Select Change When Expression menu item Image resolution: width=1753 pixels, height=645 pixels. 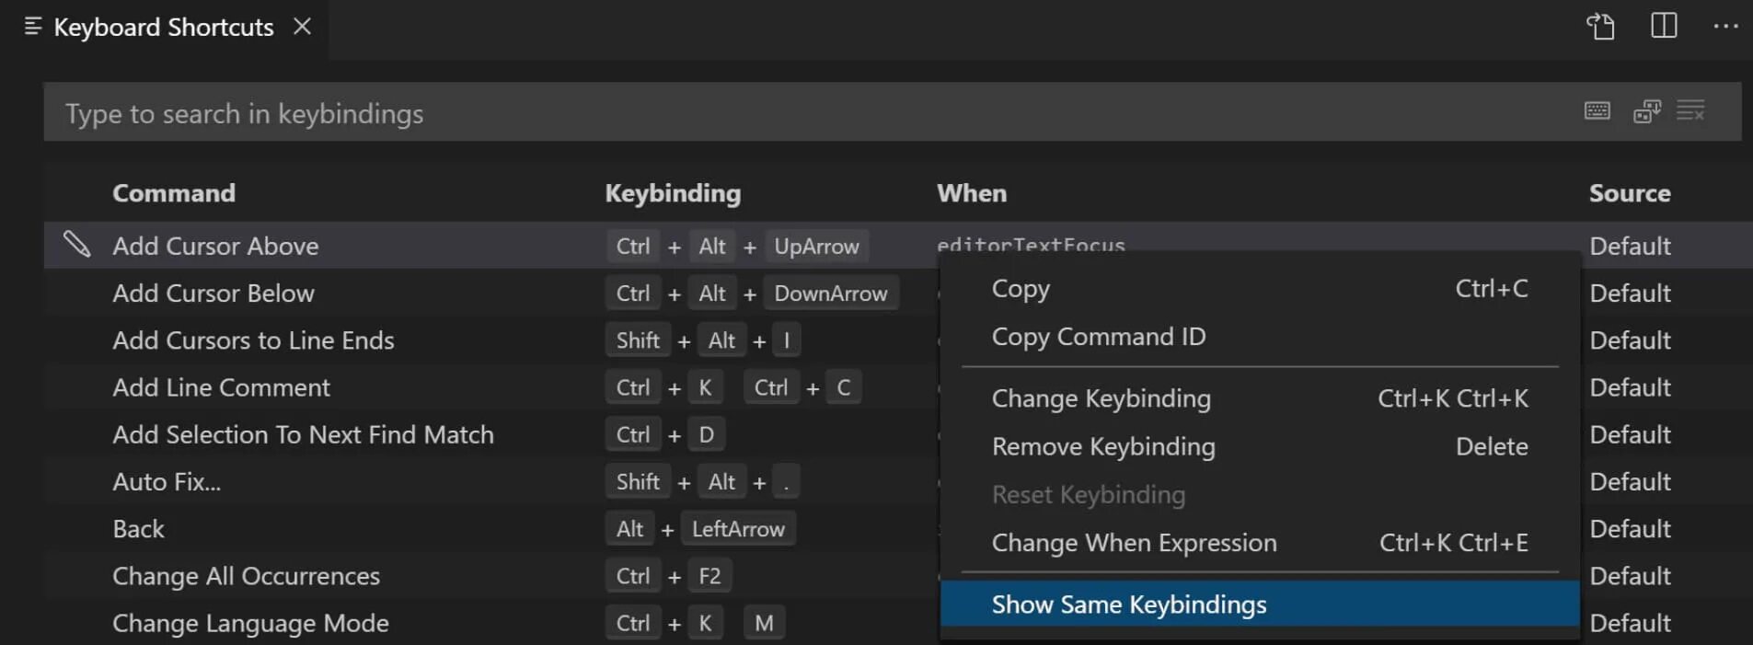1134,543
